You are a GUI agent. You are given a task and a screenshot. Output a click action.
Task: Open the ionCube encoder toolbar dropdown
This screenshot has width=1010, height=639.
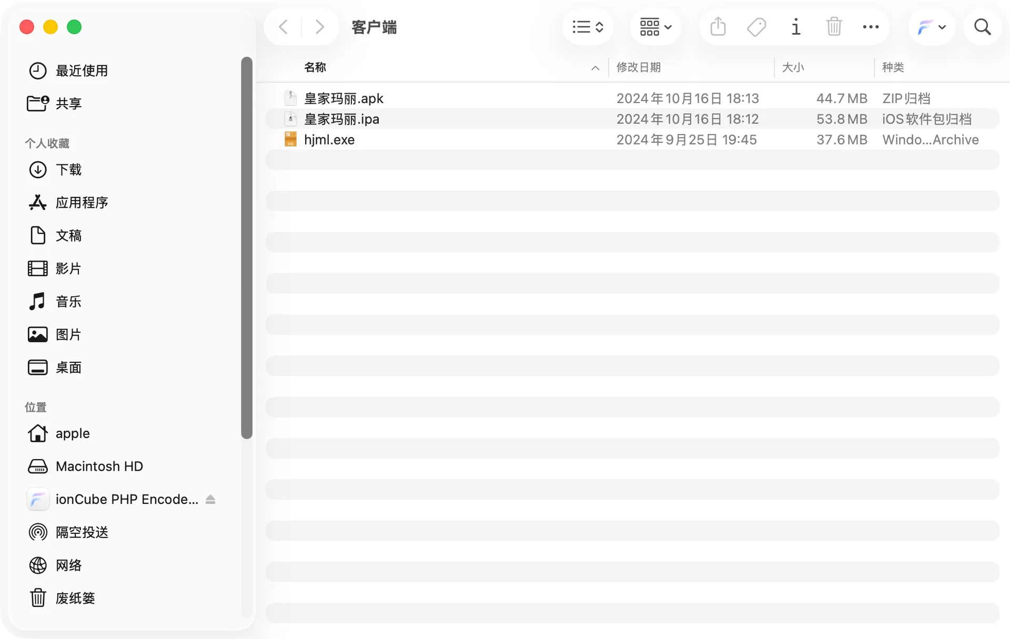coord(931,27)
